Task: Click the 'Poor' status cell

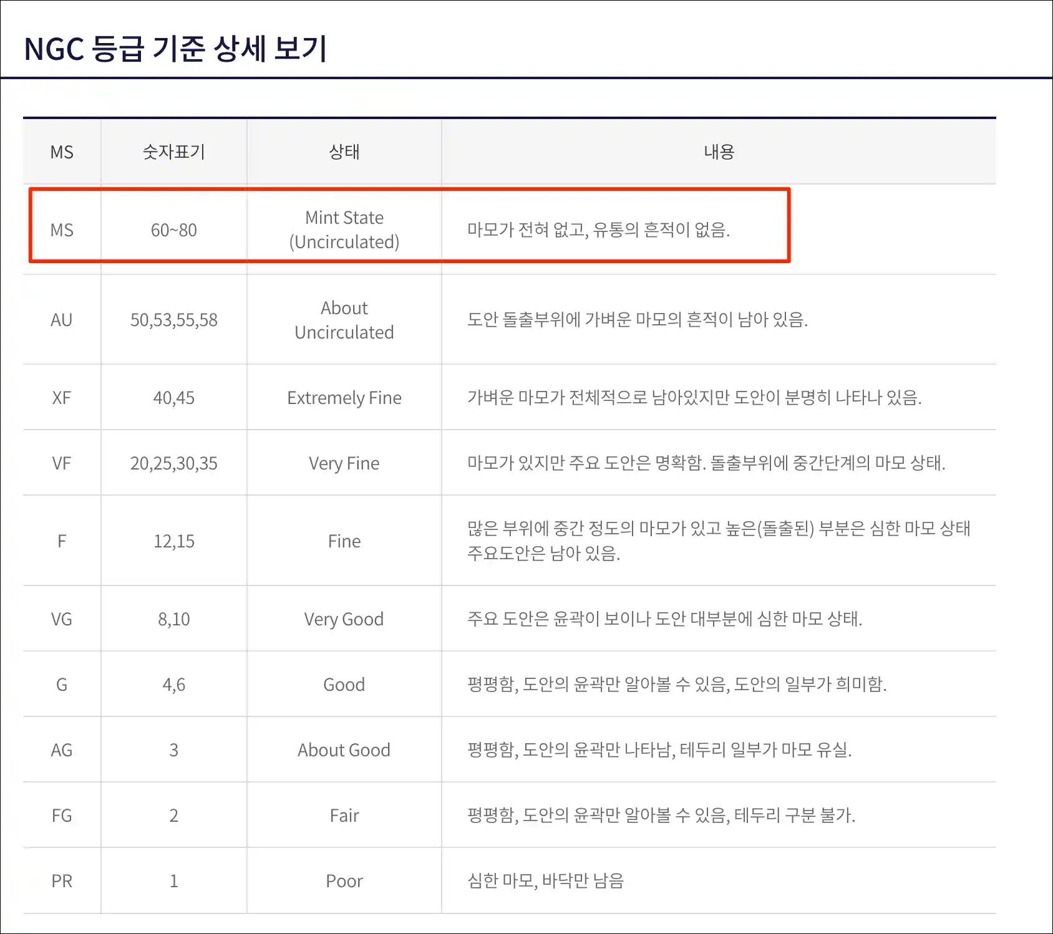Action: pyautogui.click(x=344, y=881)
